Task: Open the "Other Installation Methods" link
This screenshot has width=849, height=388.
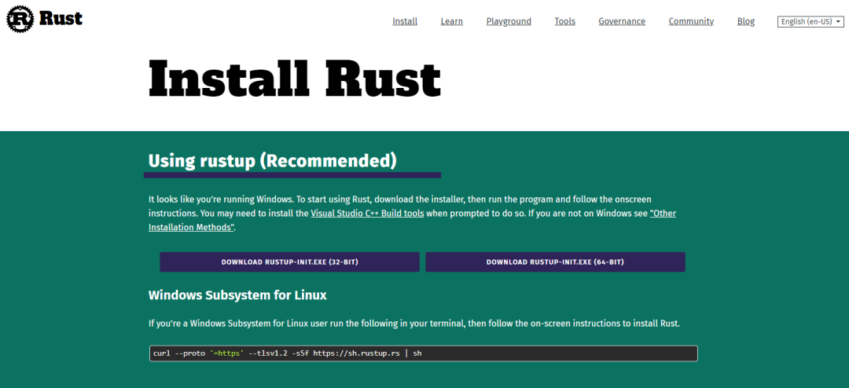Action: click(x=412, y=220)
